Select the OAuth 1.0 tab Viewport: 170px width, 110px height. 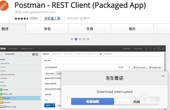click(x=80, y=54)
